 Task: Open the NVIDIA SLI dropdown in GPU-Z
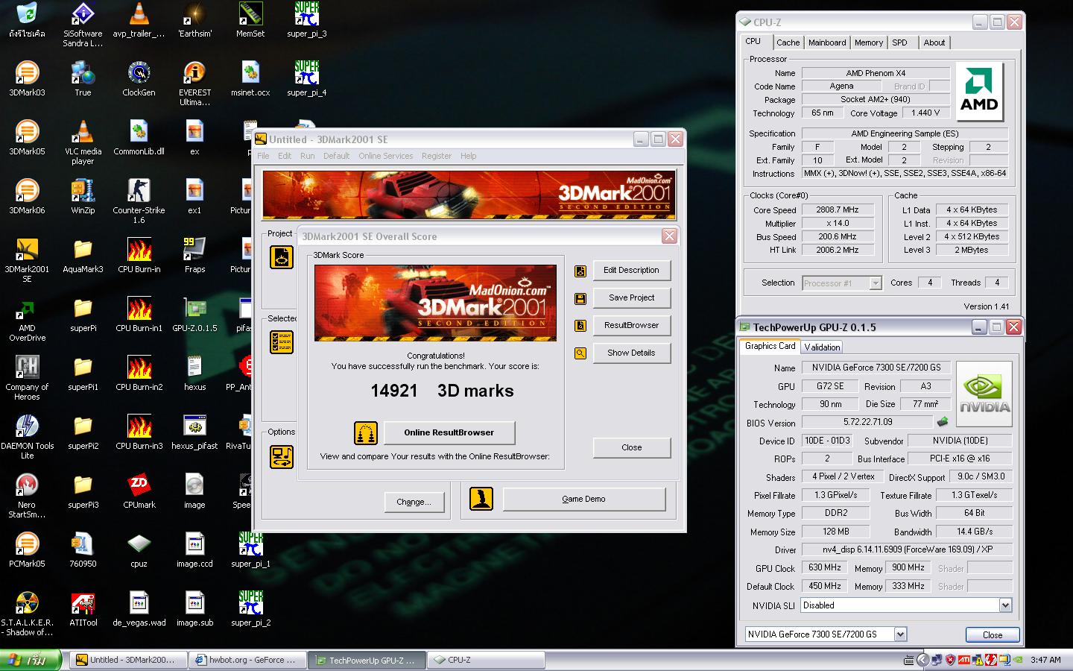(x=1005, y=605)
